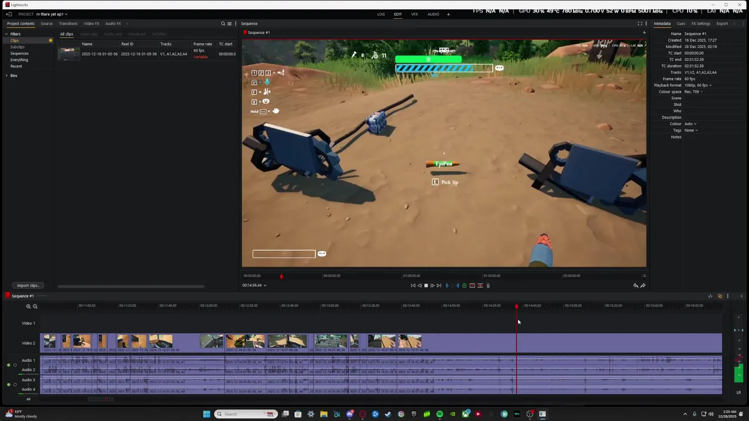Exit project using back arrow
Screen dimensions: 749x421
point(9,14)
